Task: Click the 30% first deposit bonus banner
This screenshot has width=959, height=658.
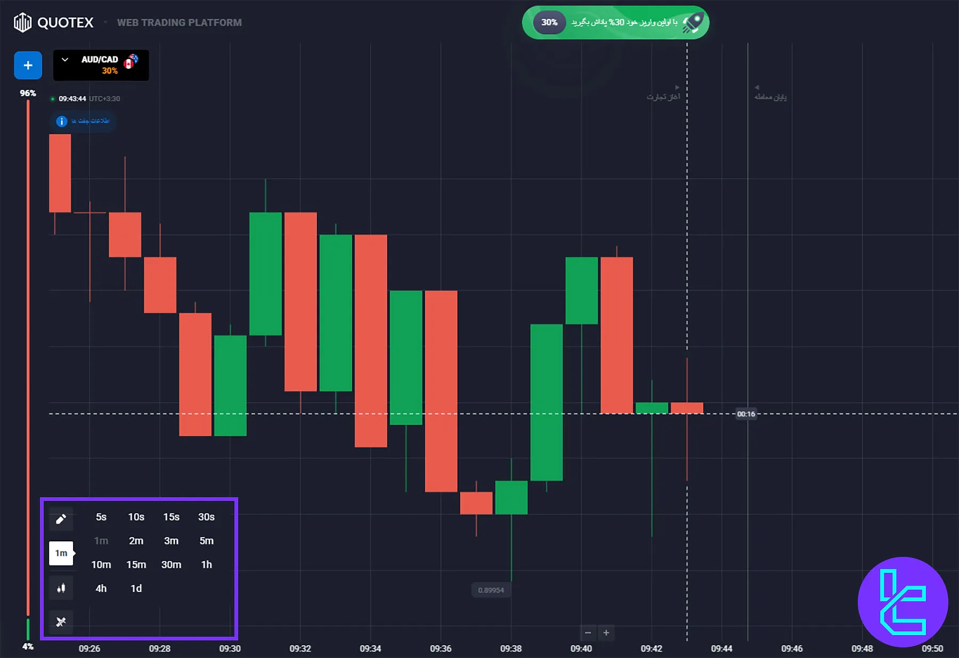Action: [x=615, y=22]
